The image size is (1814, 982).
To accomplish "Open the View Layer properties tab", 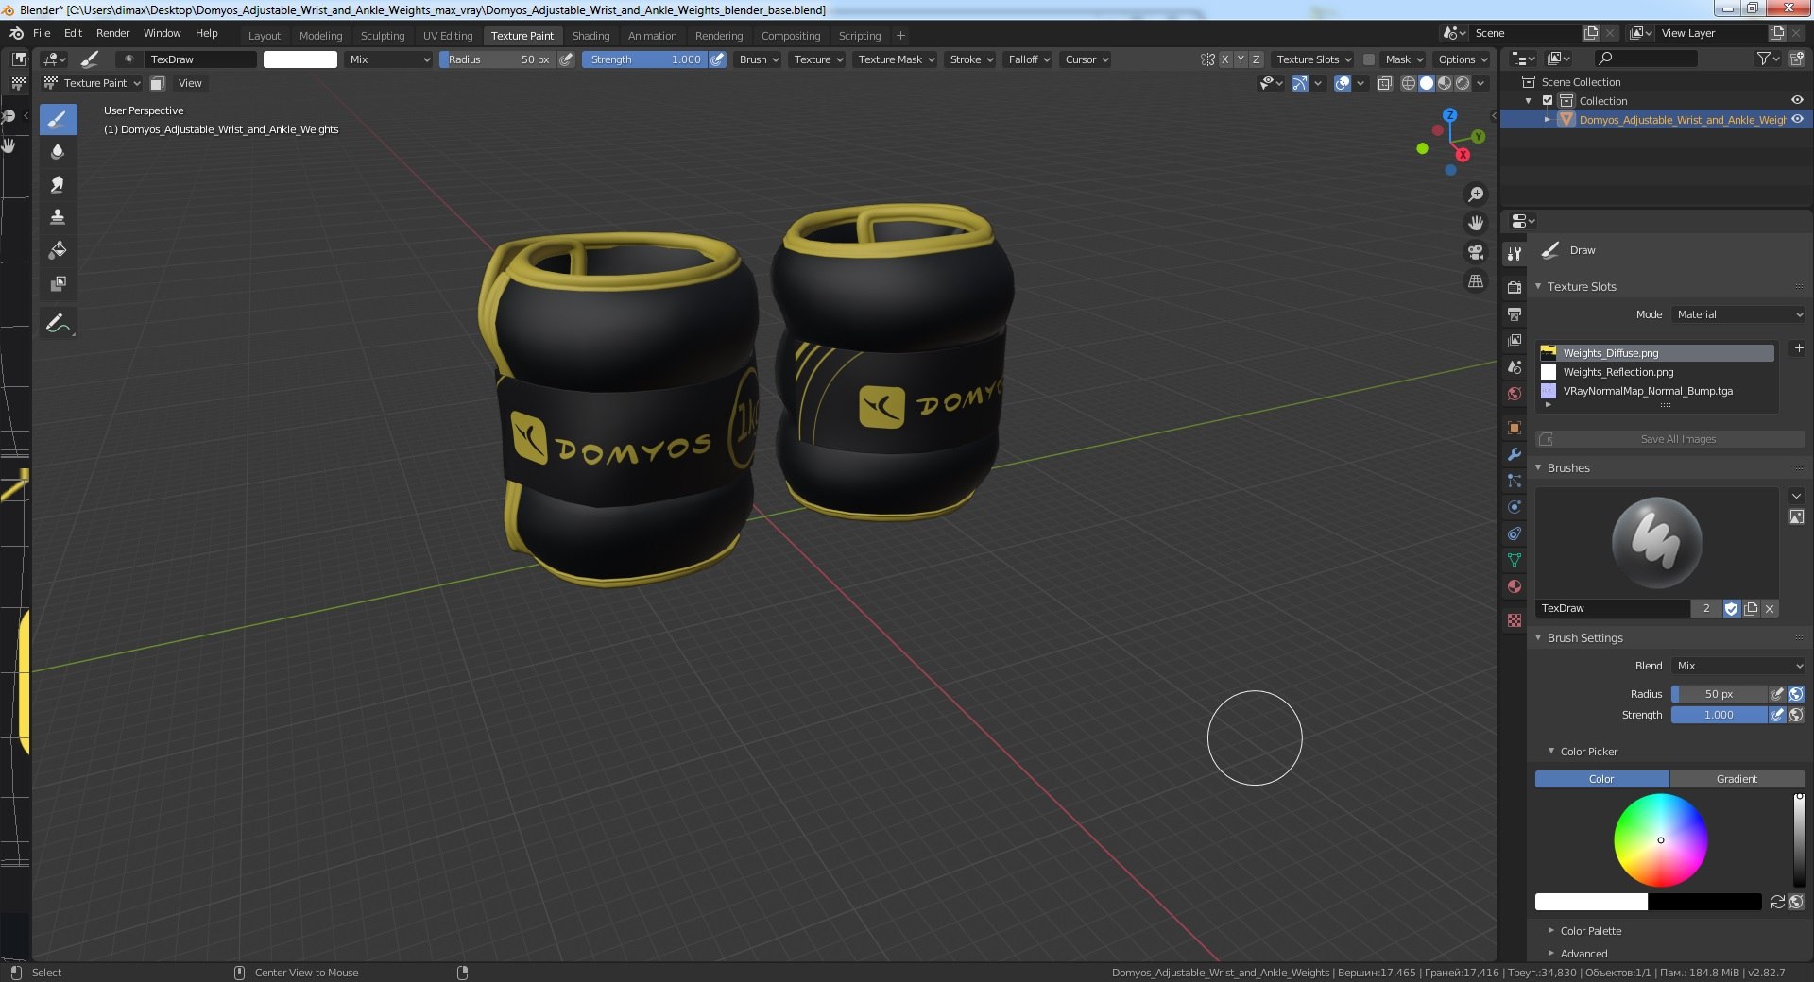I will 1515,340.
